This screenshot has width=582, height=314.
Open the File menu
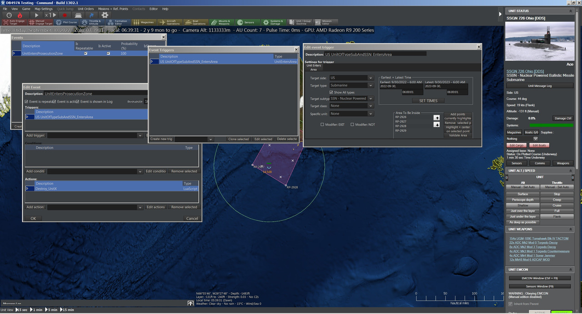pyautogui.click(x=5, y=9)
